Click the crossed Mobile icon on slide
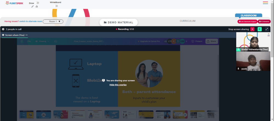 [76, 81]
